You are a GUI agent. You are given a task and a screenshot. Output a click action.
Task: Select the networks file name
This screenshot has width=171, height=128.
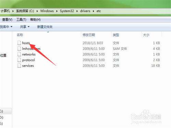pyautogui.click(x=29, y=54)
